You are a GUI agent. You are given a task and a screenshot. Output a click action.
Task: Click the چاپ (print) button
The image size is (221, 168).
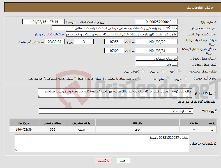pyautogui.click(x=123, y=160)
